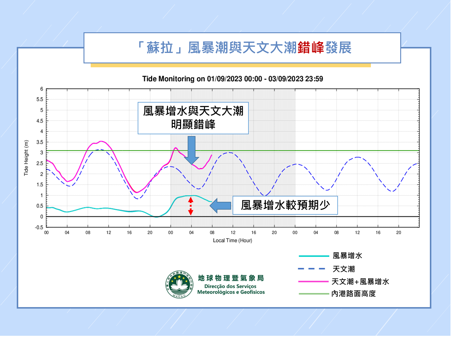
Task: Click the Tide Height (m) axis label
Action: (26, 158)
